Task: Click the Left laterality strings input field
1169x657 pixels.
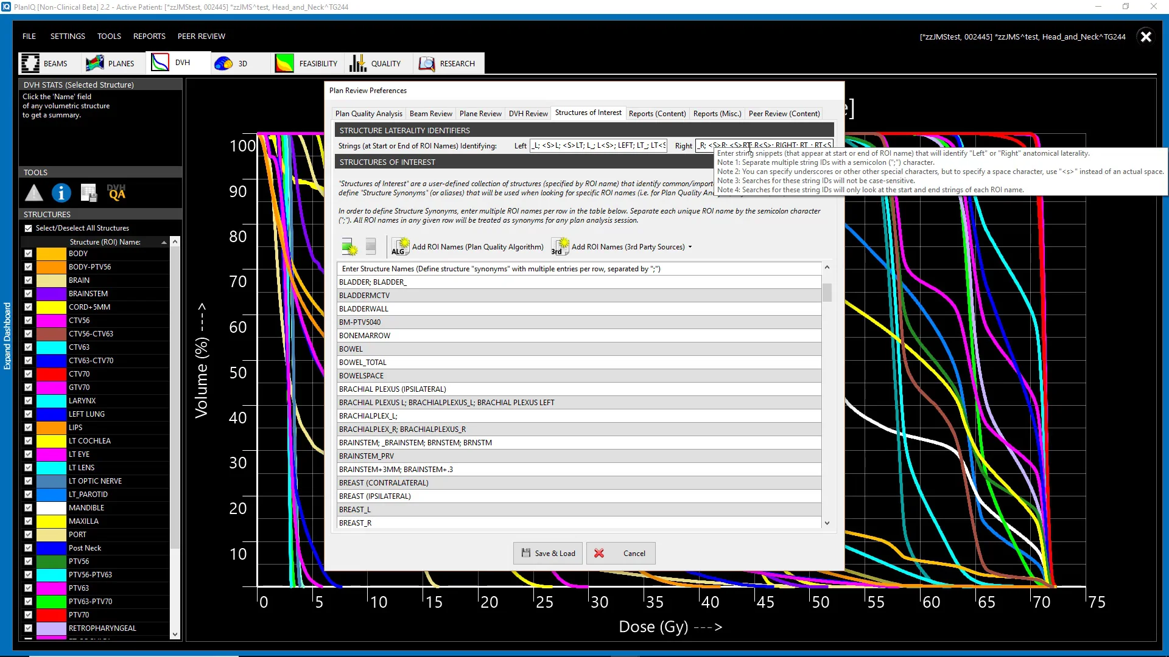Action: click(599, 145)
